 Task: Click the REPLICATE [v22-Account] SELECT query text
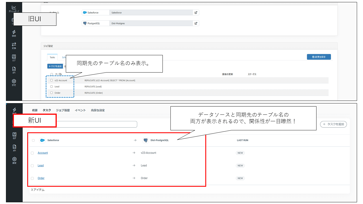click(110, 80)
